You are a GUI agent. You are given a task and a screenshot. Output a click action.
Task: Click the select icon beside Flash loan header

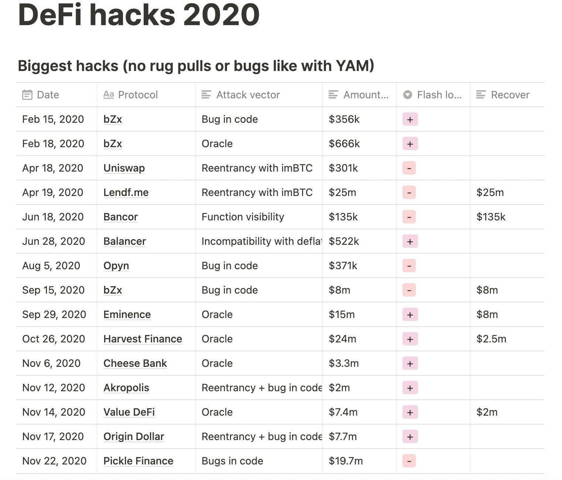click(x=408, y=95)
